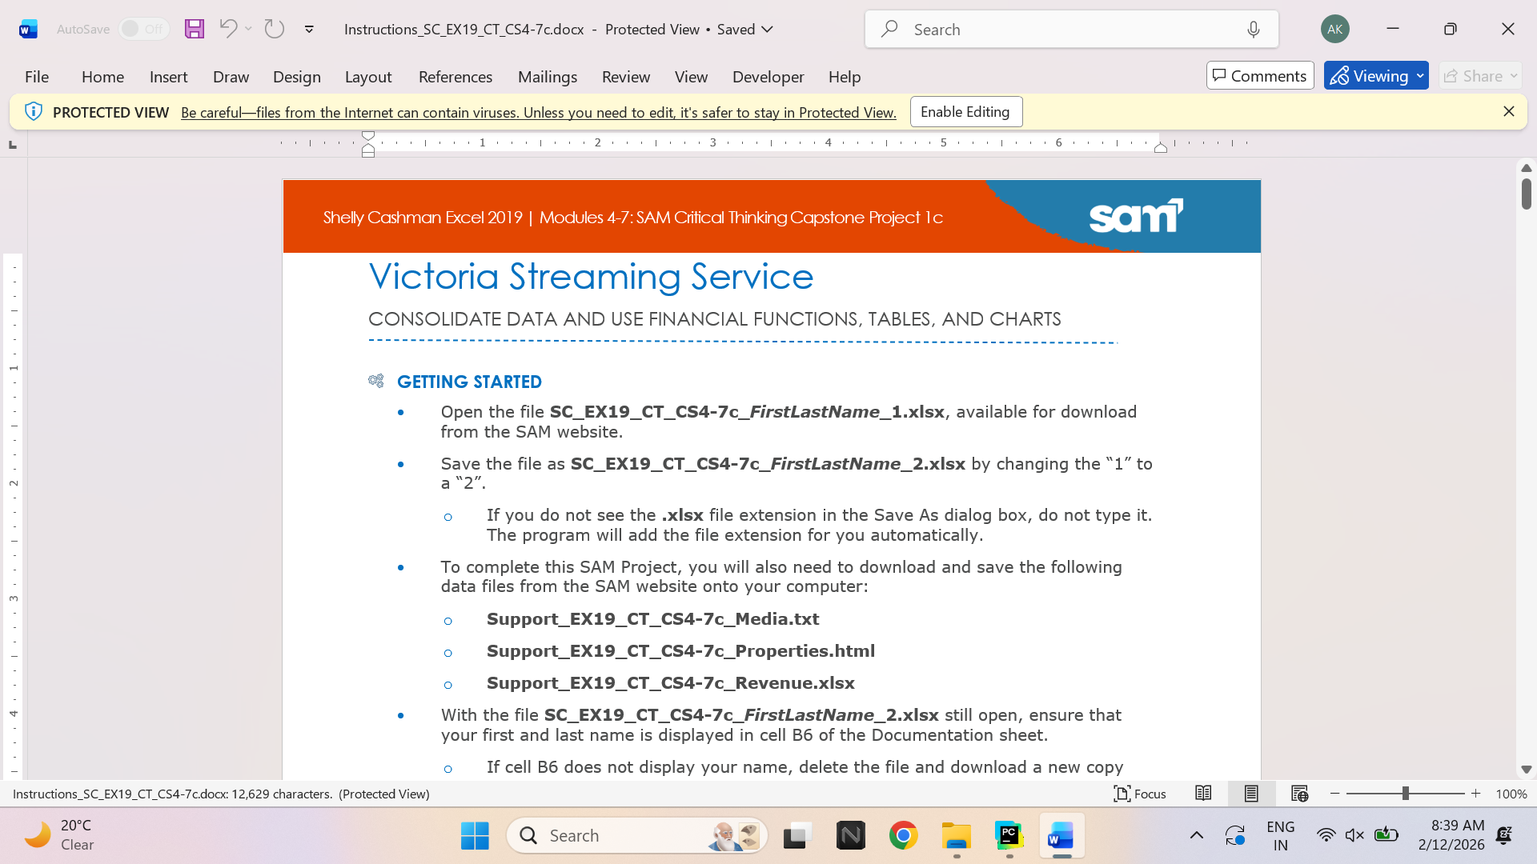Image resolution: width=1537 pixels, height=864 pixels.
Task: Click the 100% zoom level button
Action: click(x=1511, y=794)
